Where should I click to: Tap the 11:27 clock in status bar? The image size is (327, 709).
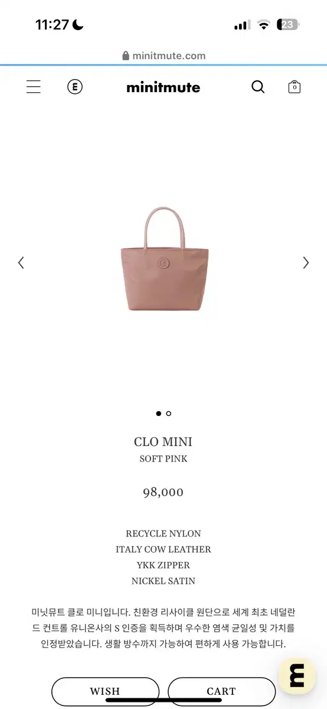click(x=52, y=25)
